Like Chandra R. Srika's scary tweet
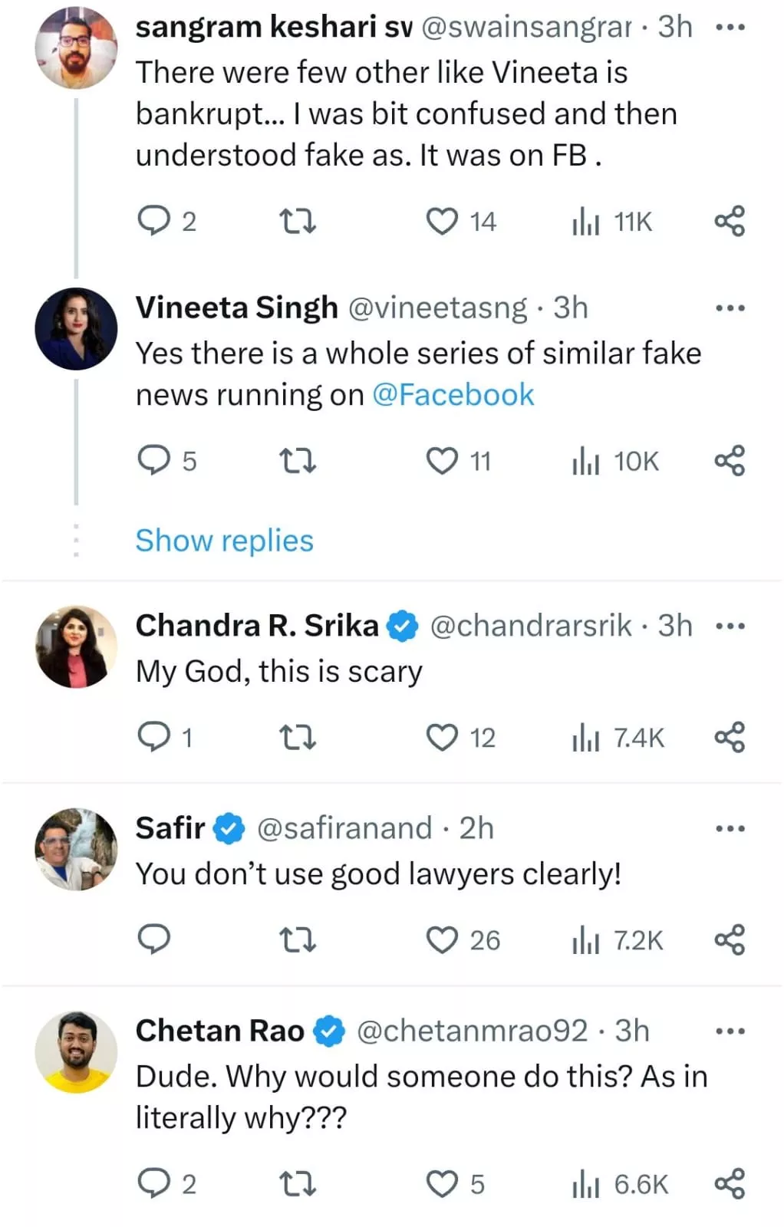 coord(443,737)
